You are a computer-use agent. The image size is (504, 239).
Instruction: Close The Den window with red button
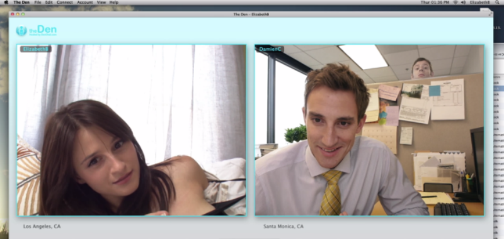13,14
